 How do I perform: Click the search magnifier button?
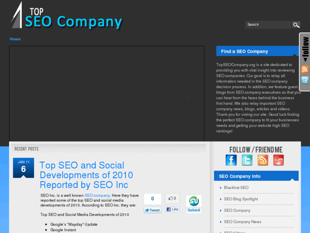tap(296, 25)
